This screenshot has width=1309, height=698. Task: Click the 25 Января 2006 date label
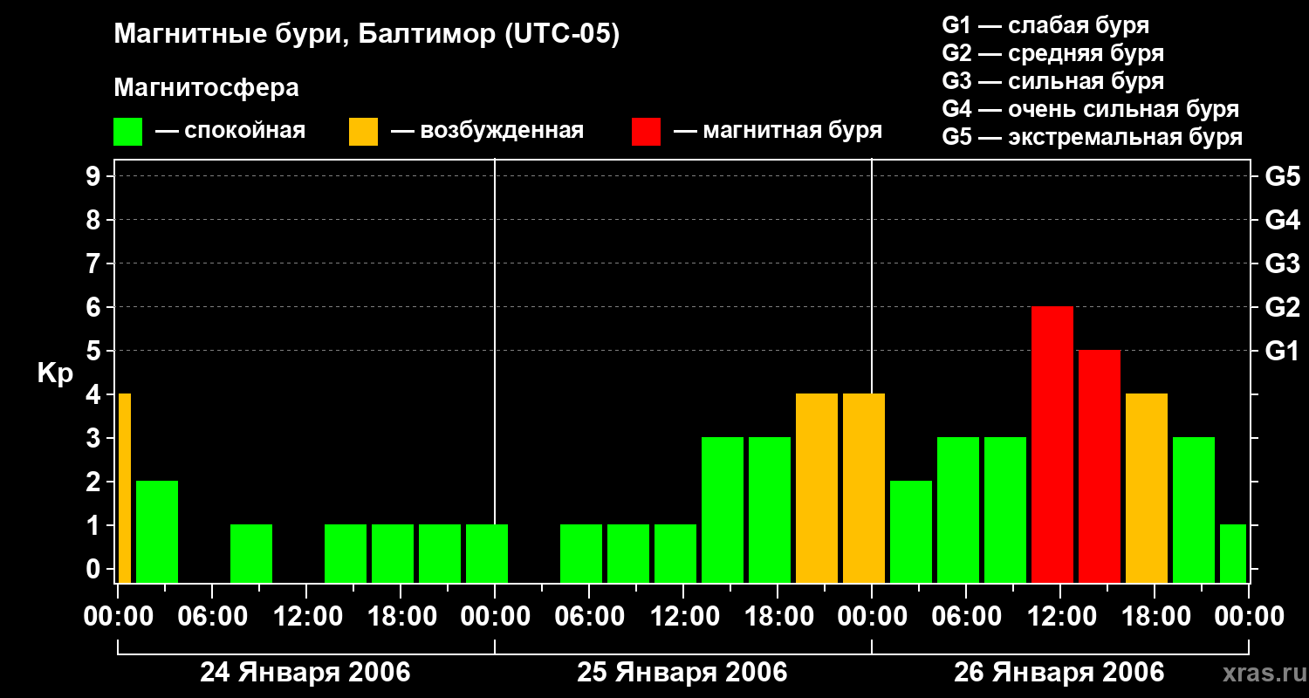(x=682, y=673)
